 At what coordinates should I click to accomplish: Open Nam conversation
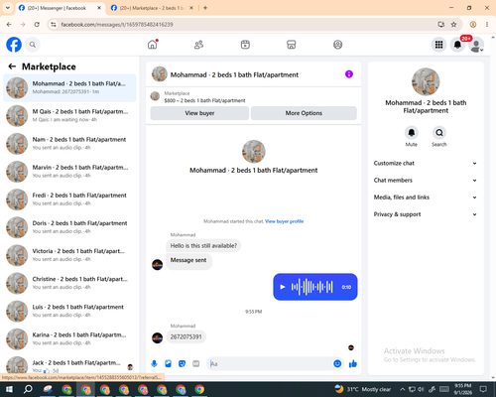point(69,144)
